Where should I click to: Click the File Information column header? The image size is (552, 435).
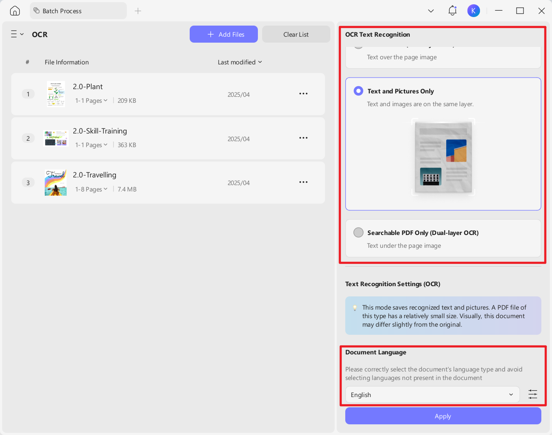[67, 62]
